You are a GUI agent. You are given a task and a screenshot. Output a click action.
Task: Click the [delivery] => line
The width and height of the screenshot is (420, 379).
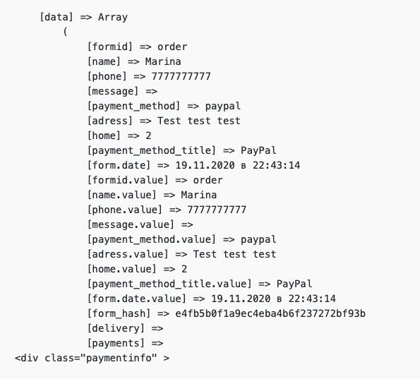point(125,328)
